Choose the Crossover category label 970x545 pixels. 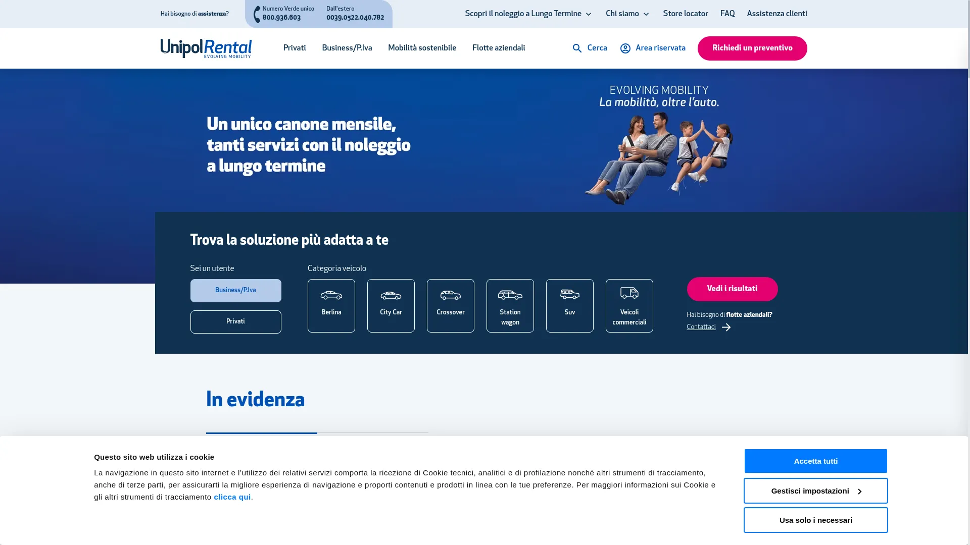tap(451, 312)
